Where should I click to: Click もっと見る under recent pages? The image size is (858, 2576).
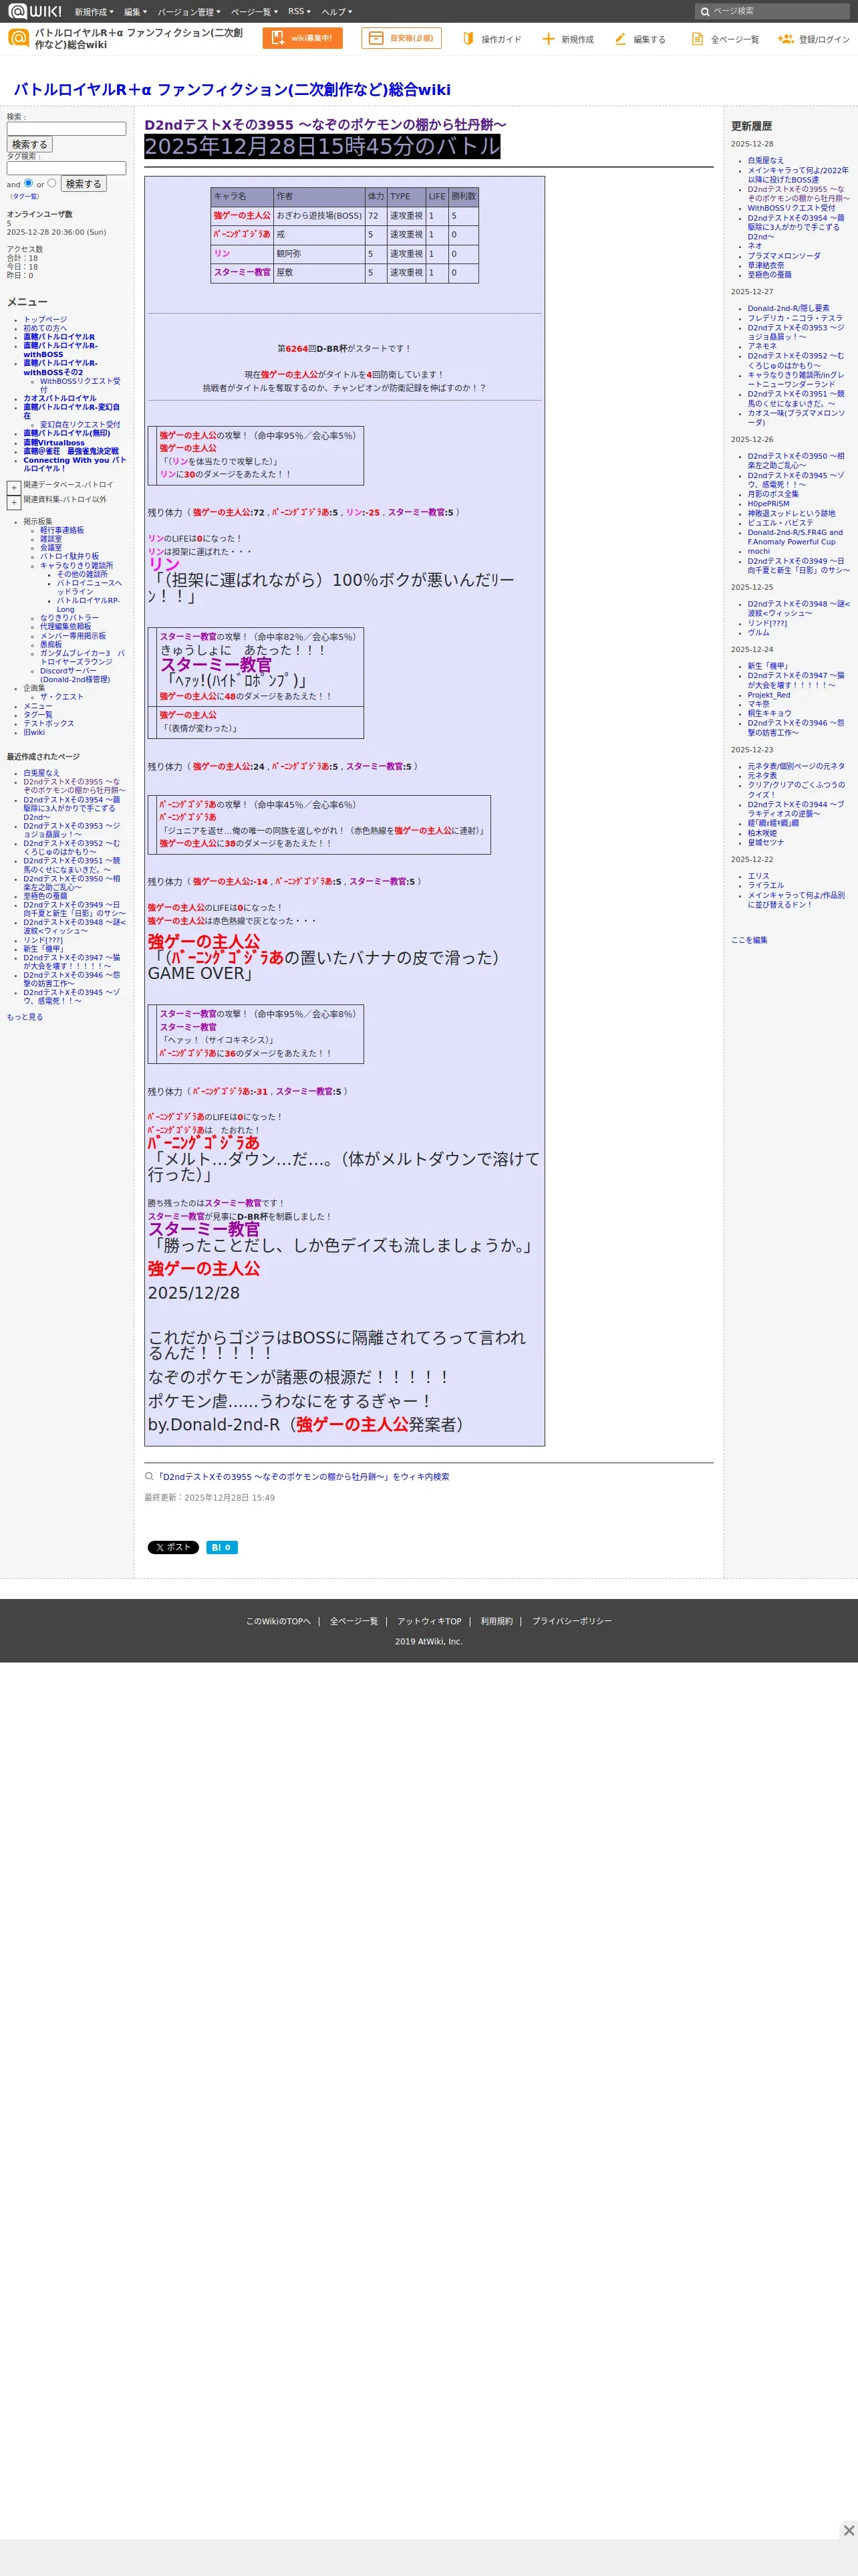coord(25,1017)
